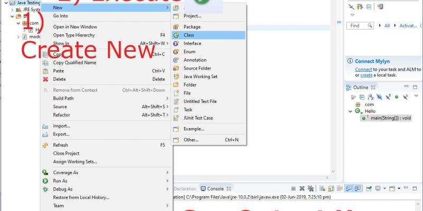The width and height of the screenshot is (423, 211).
Task: Click the Open Console icon
Action: 392,188
